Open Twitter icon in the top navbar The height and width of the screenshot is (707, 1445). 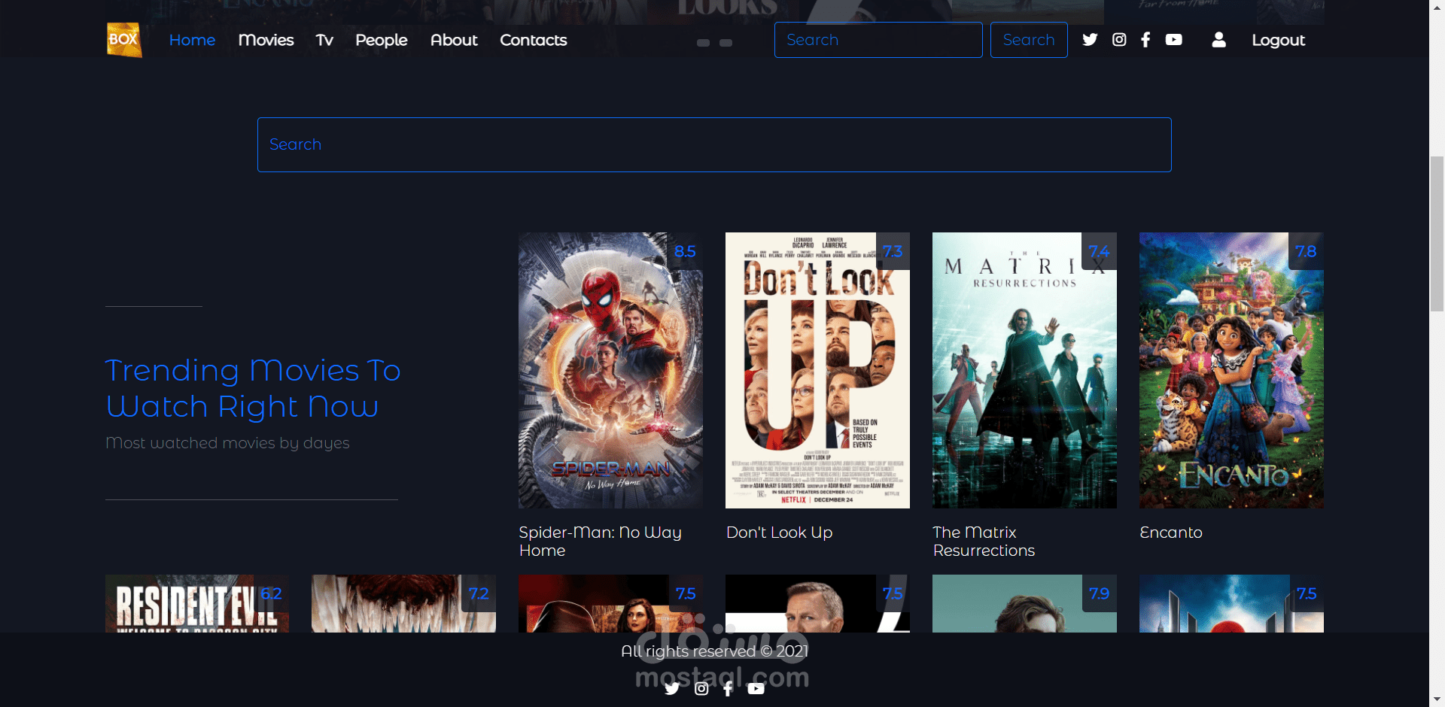(x=1090, y=40)
